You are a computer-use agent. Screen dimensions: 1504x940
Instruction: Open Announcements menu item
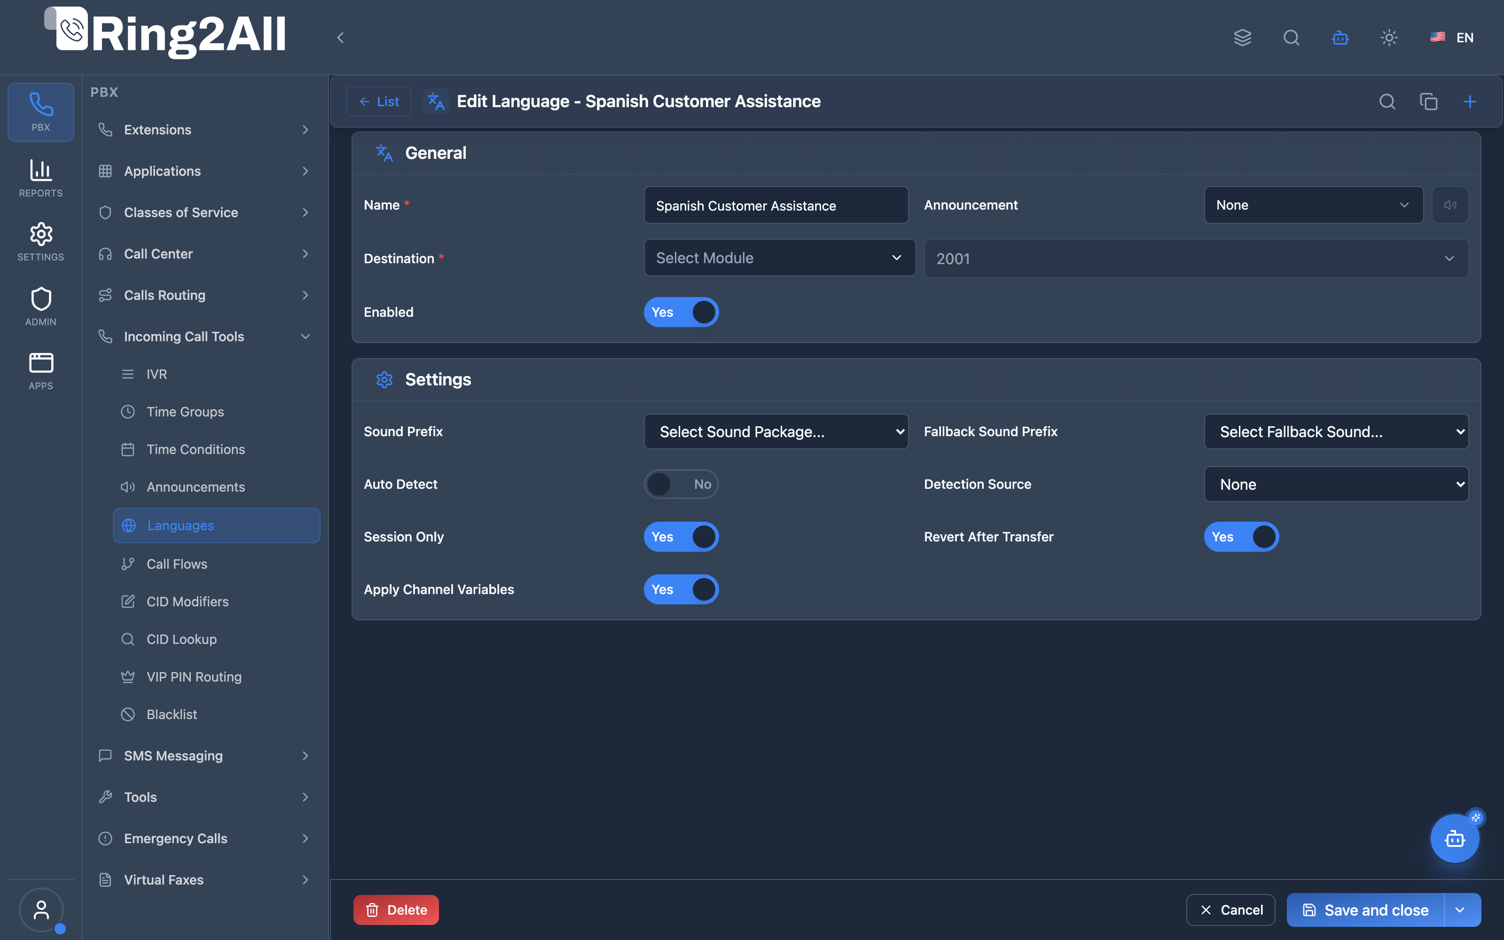click(x=216, y=487)
